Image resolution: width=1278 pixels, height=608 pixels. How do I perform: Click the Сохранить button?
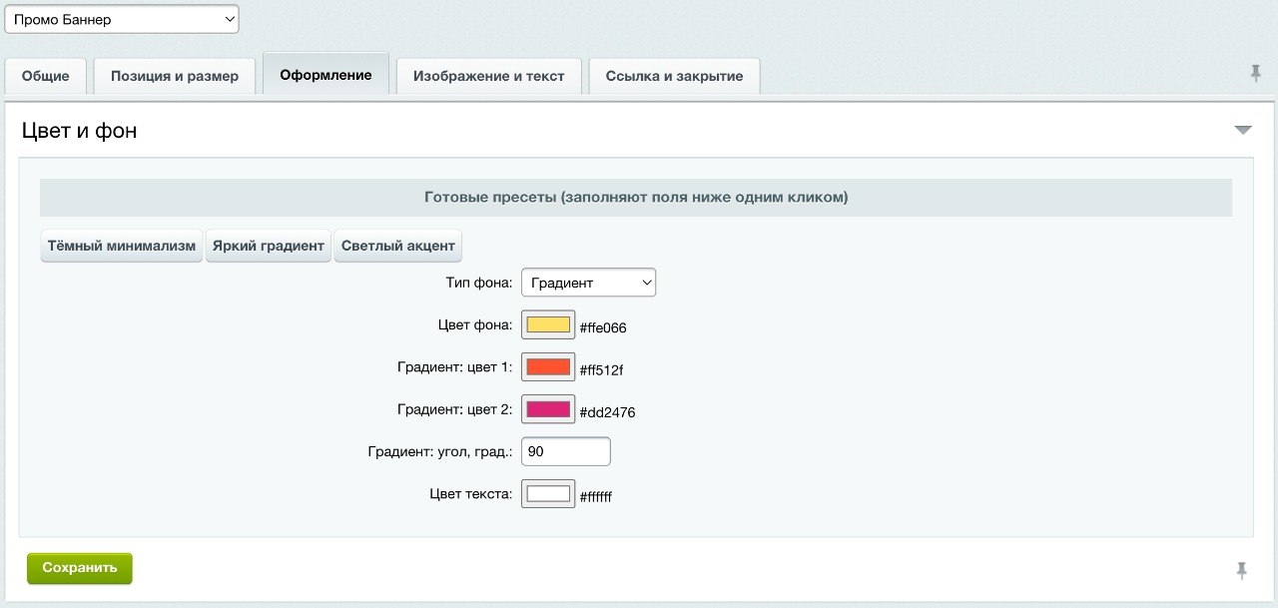pos(80,568)
